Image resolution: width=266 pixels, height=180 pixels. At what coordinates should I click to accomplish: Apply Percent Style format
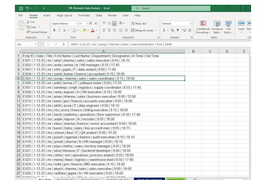173,30
